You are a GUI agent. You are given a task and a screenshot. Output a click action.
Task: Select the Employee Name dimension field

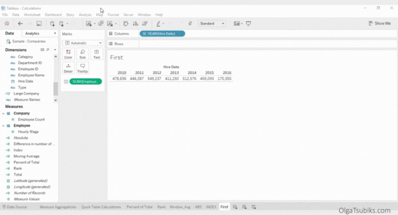coord(31,75)
